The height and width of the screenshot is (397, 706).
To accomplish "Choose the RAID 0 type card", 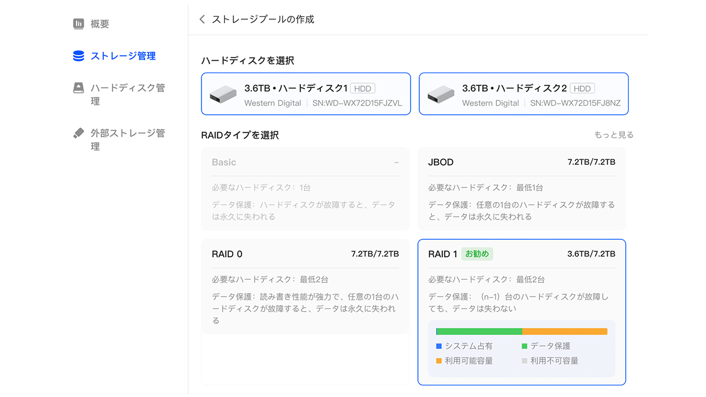I will (305, 286).
